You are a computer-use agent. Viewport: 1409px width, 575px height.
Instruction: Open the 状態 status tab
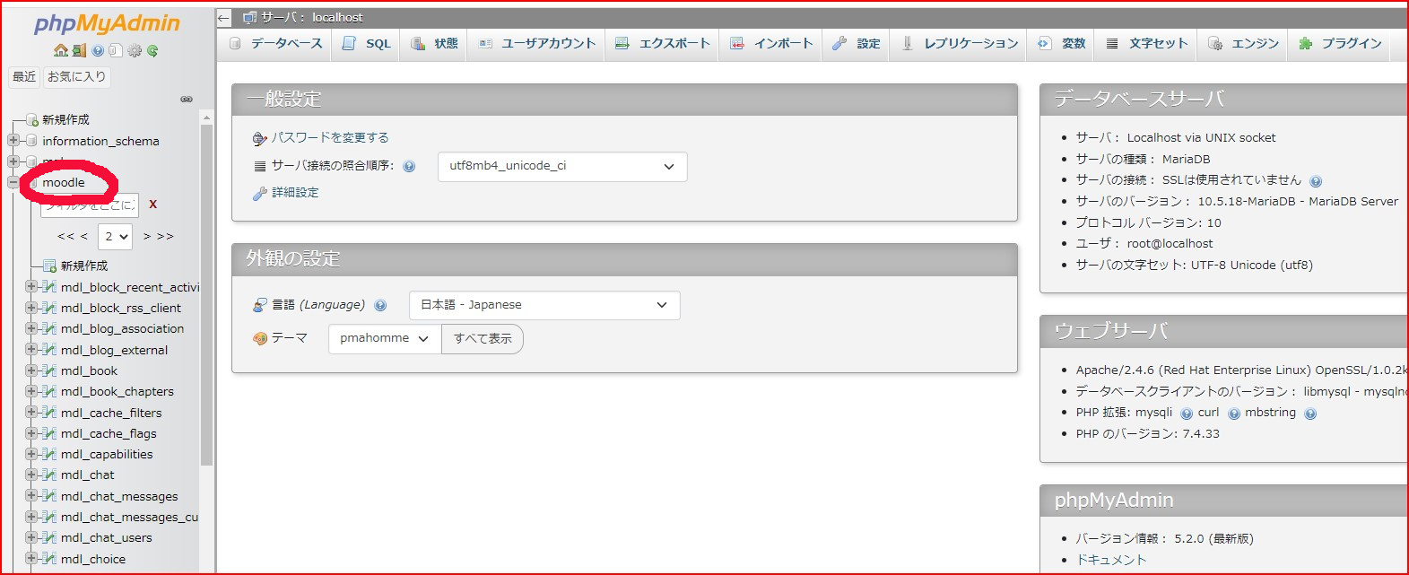point(434,43)
